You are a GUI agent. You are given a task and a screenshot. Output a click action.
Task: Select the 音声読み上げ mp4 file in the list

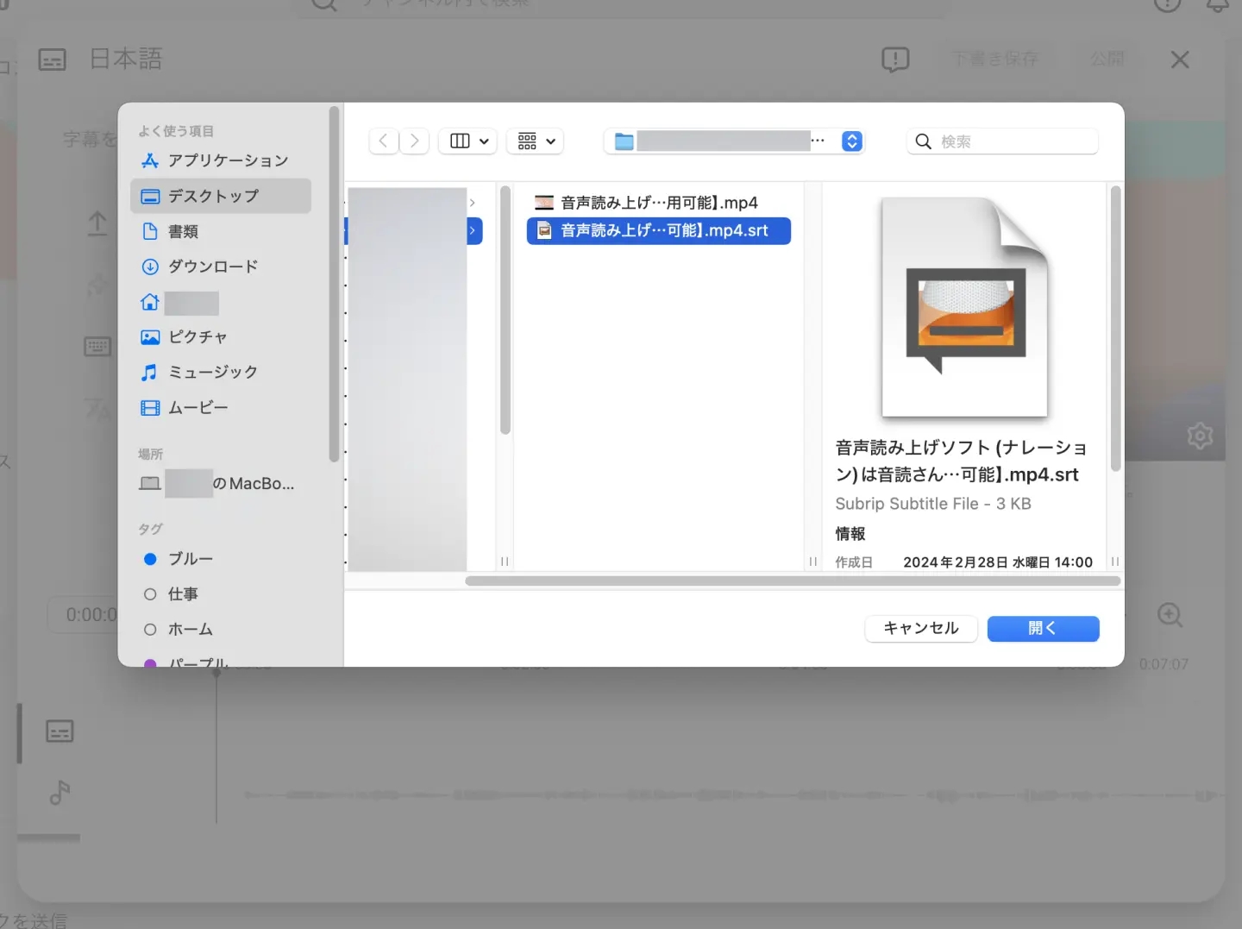click(x=658, y=202)
